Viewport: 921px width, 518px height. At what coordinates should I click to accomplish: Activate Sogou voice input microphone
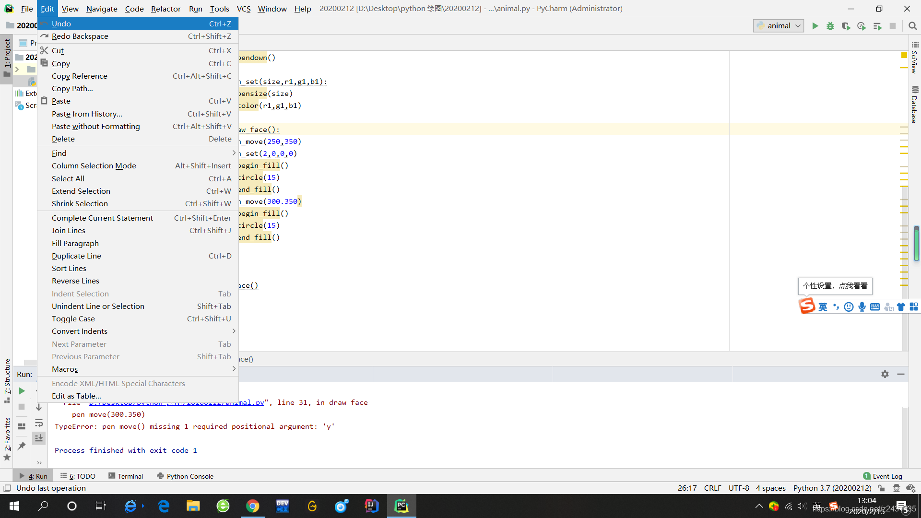[x=862, y=307]
